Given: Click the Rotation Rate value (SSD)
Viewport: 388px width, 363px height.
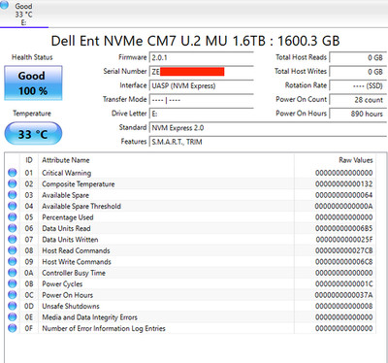Looking at the screenshot, I should (358, 85).
